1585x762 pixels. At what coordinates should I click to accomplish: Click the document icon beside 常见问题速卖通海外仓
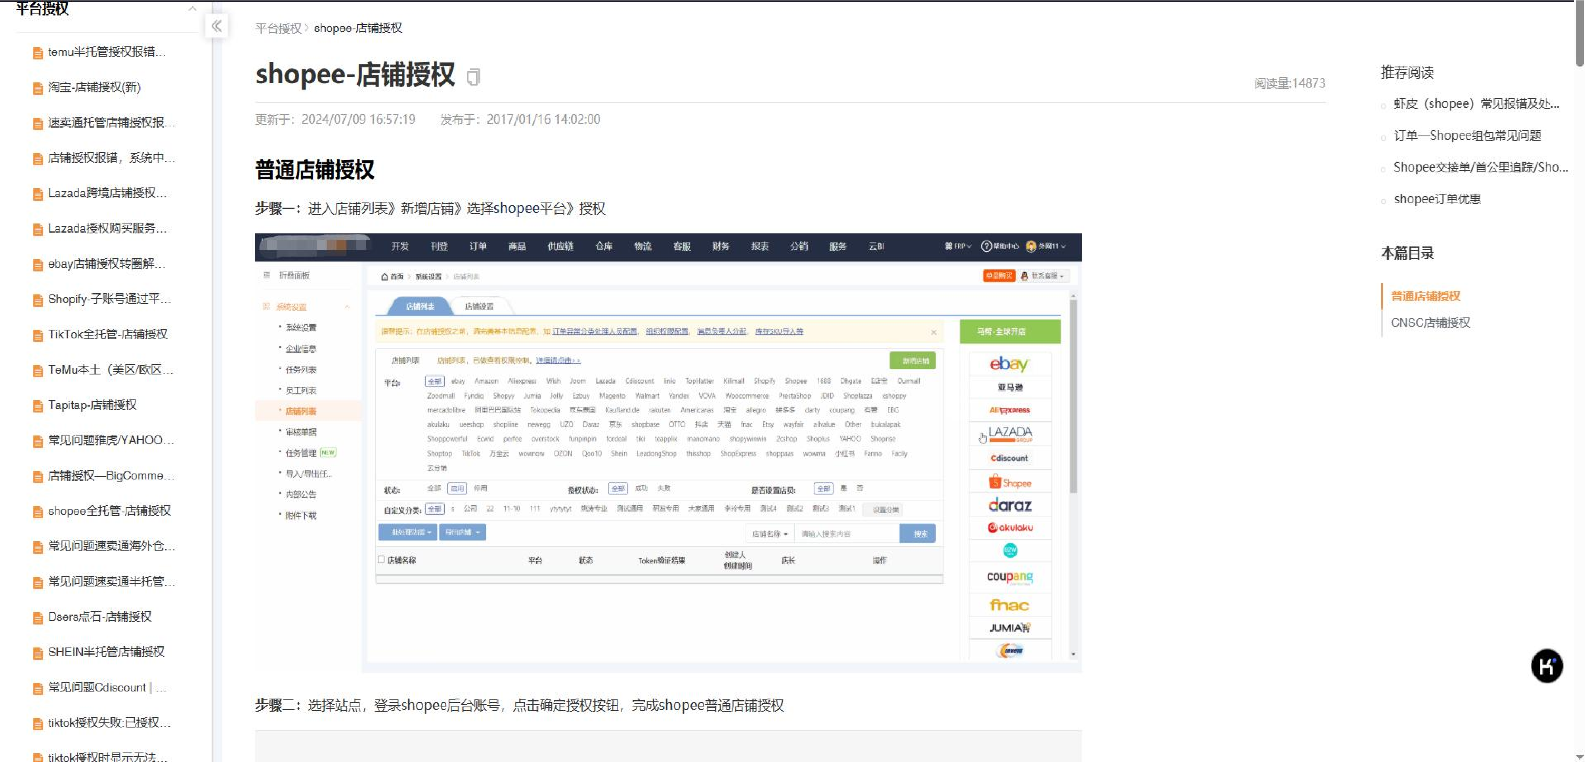tap(38, 547)
